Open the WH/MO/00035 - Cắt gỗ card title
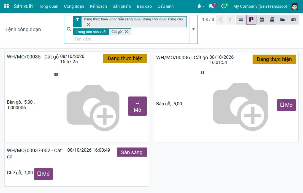303x193 pixels. (x=33, y=57)
